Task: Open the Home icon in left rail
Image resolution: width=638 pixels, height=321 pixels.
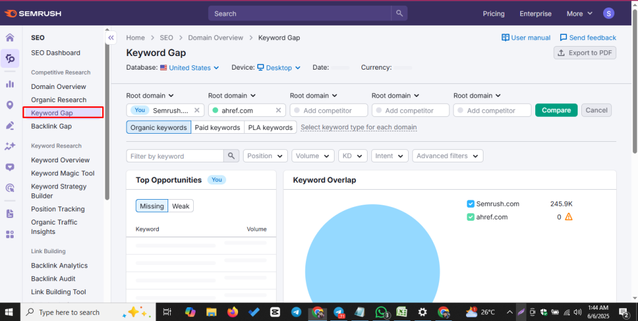Action: [10, 38]
